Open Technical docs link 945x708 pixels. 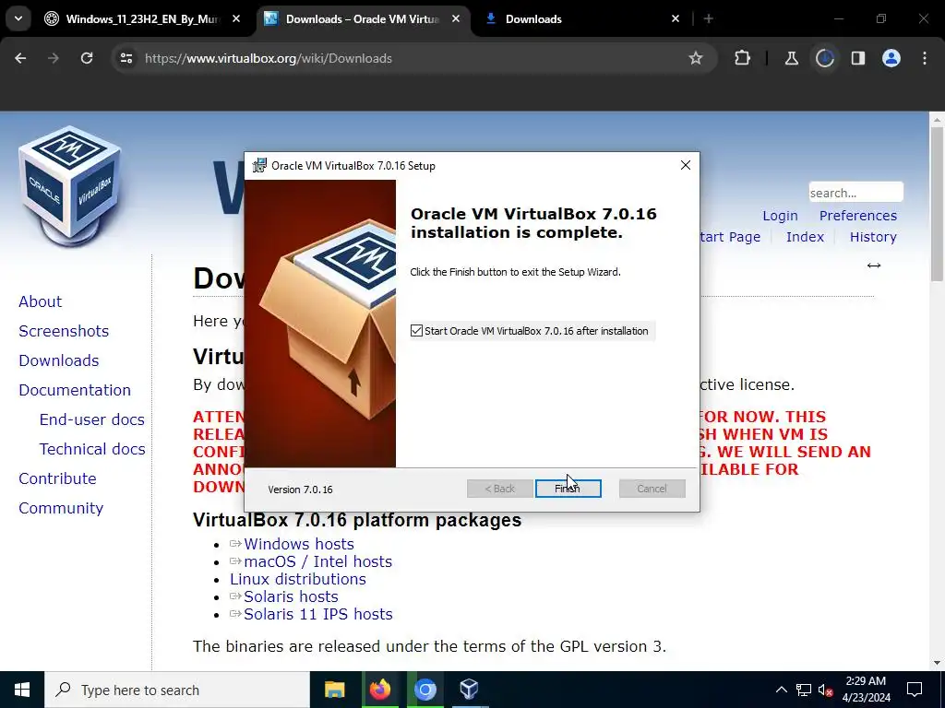[92, 449]
